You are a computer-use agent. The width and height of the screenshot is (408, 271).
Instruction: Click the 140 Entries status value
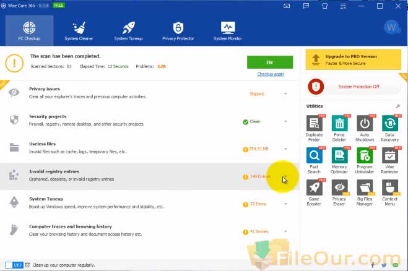[x=260, y=176]
